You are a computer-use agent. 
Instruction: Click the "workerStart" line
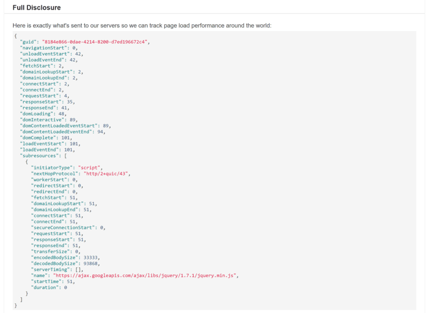[x=55, y=179]
